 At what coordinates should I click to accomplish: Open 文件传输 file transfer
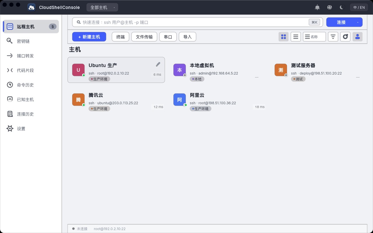144,37
